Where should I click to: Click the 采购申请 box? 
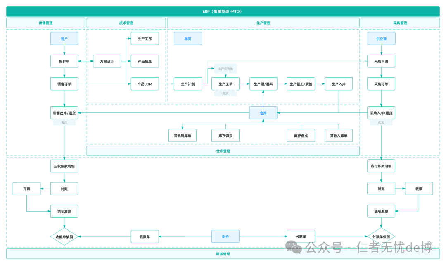(381, 61)
